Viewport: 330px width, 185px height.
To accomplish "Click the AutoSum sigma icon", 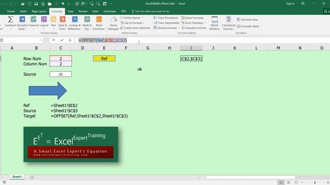I will click(x=10, y=20).
